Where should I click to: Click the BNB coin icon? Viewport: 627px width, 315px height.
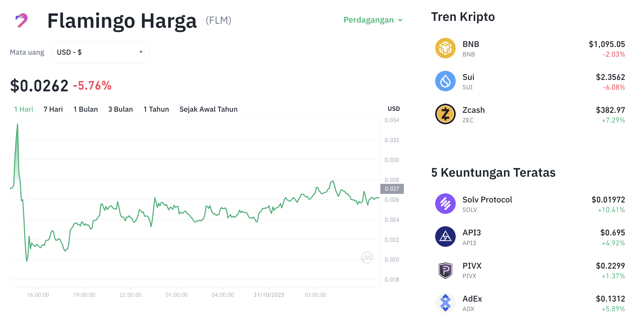pyautogui.click(x=445, y=48)
